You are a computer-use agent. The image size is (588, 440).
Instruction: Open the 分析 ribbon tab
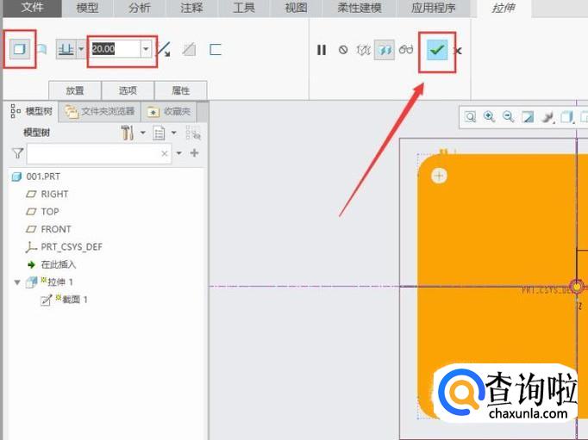(140, 8)
